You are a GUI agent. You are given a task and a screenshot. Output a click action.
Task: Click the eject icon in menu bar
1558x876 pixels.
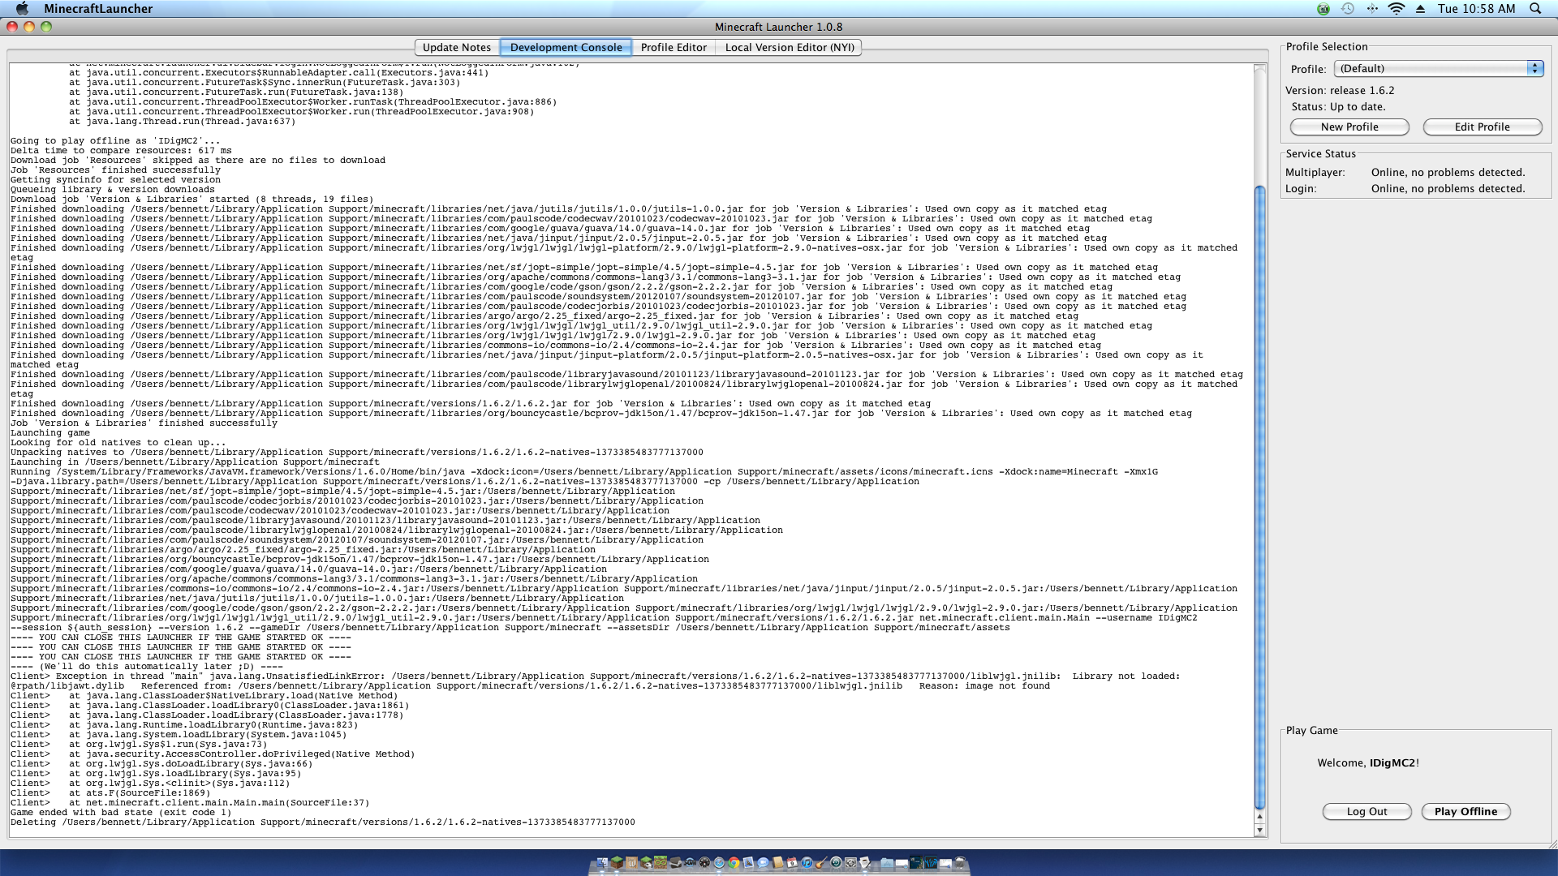pyautogui.click(x=1420, y=8)
